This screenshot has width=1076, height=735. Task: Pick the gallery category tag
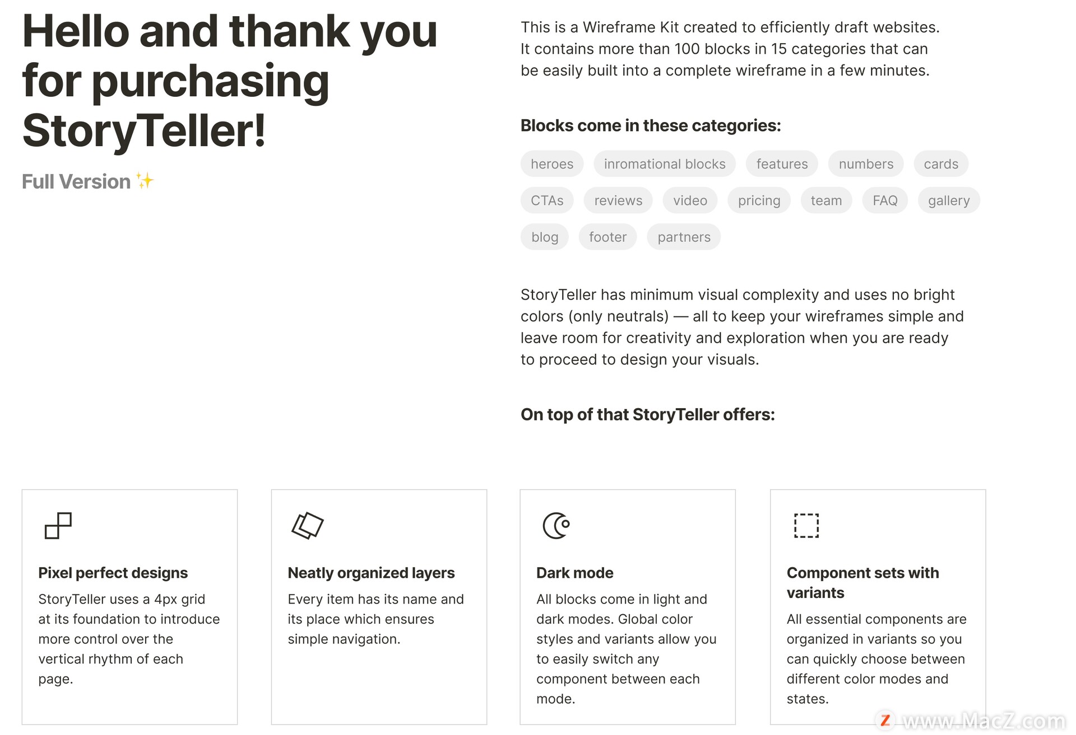click(x=949, y=200)
